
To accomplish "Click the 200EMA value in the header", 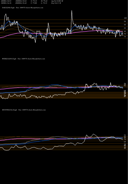I will (x=21, y=3).
